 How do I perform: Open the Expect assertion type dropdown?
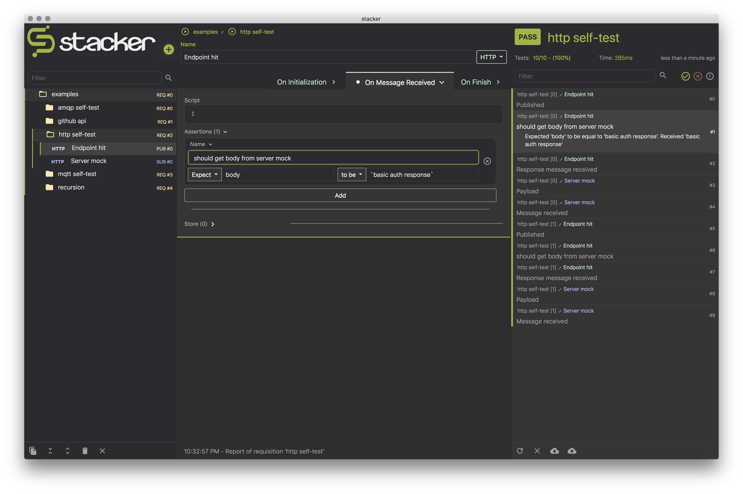tap(205, 174)
